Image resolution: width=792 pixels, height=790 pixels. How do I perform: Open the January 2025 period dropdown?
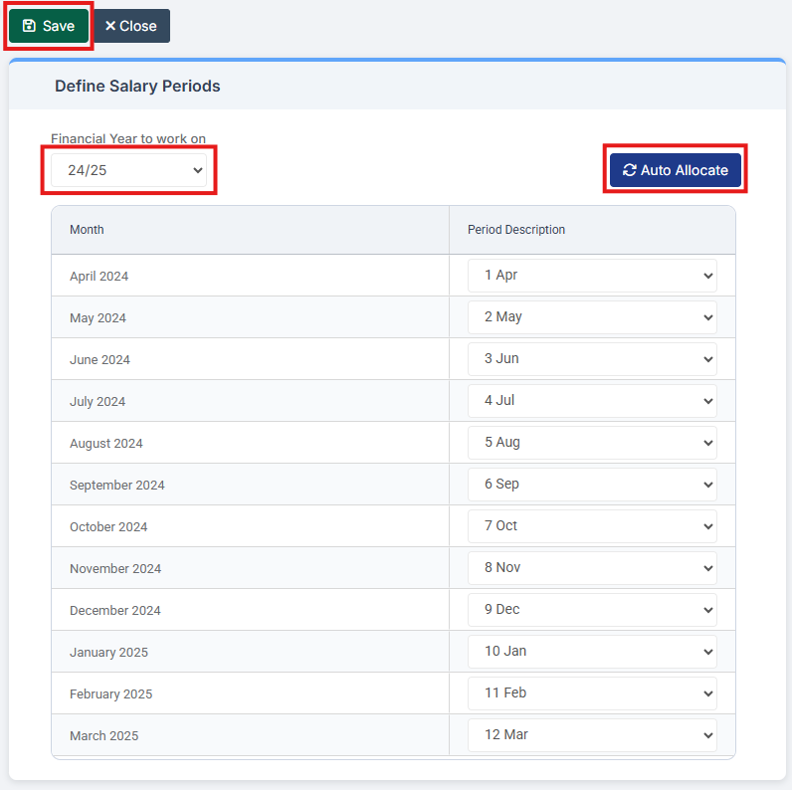tap(592, 652)
